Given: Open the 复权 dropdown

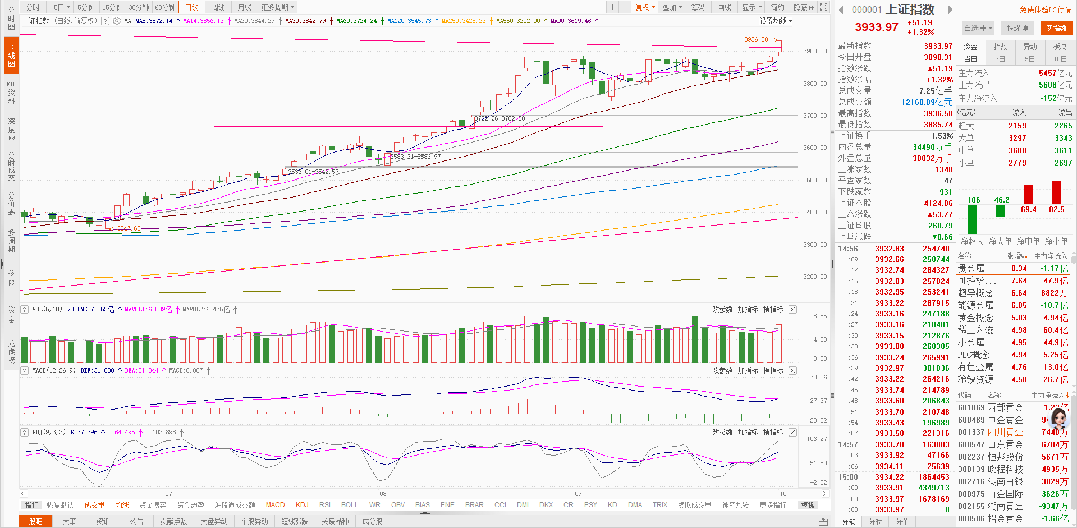Looking at the screenshot, I should point(645,7).
